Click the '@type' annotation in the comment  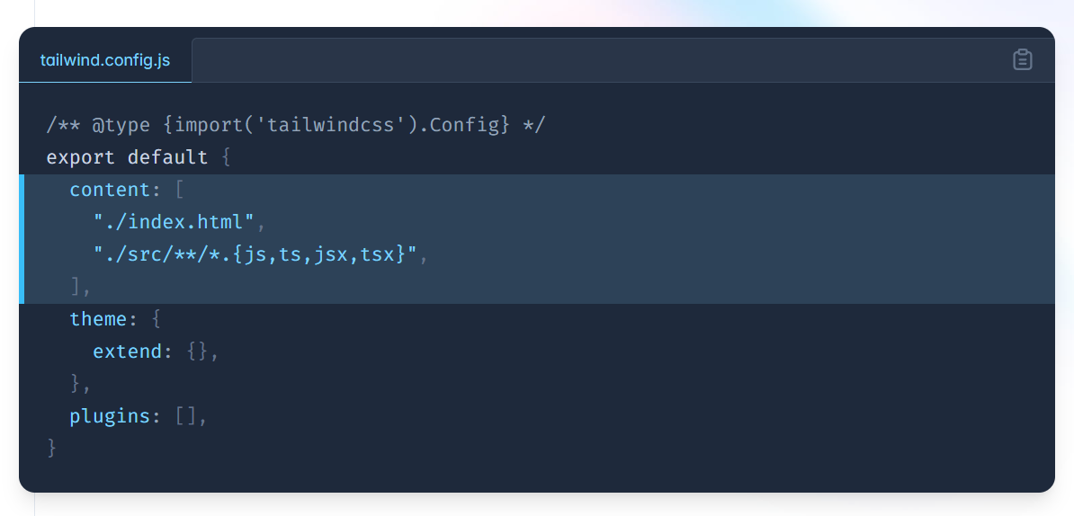coord(121,125)
